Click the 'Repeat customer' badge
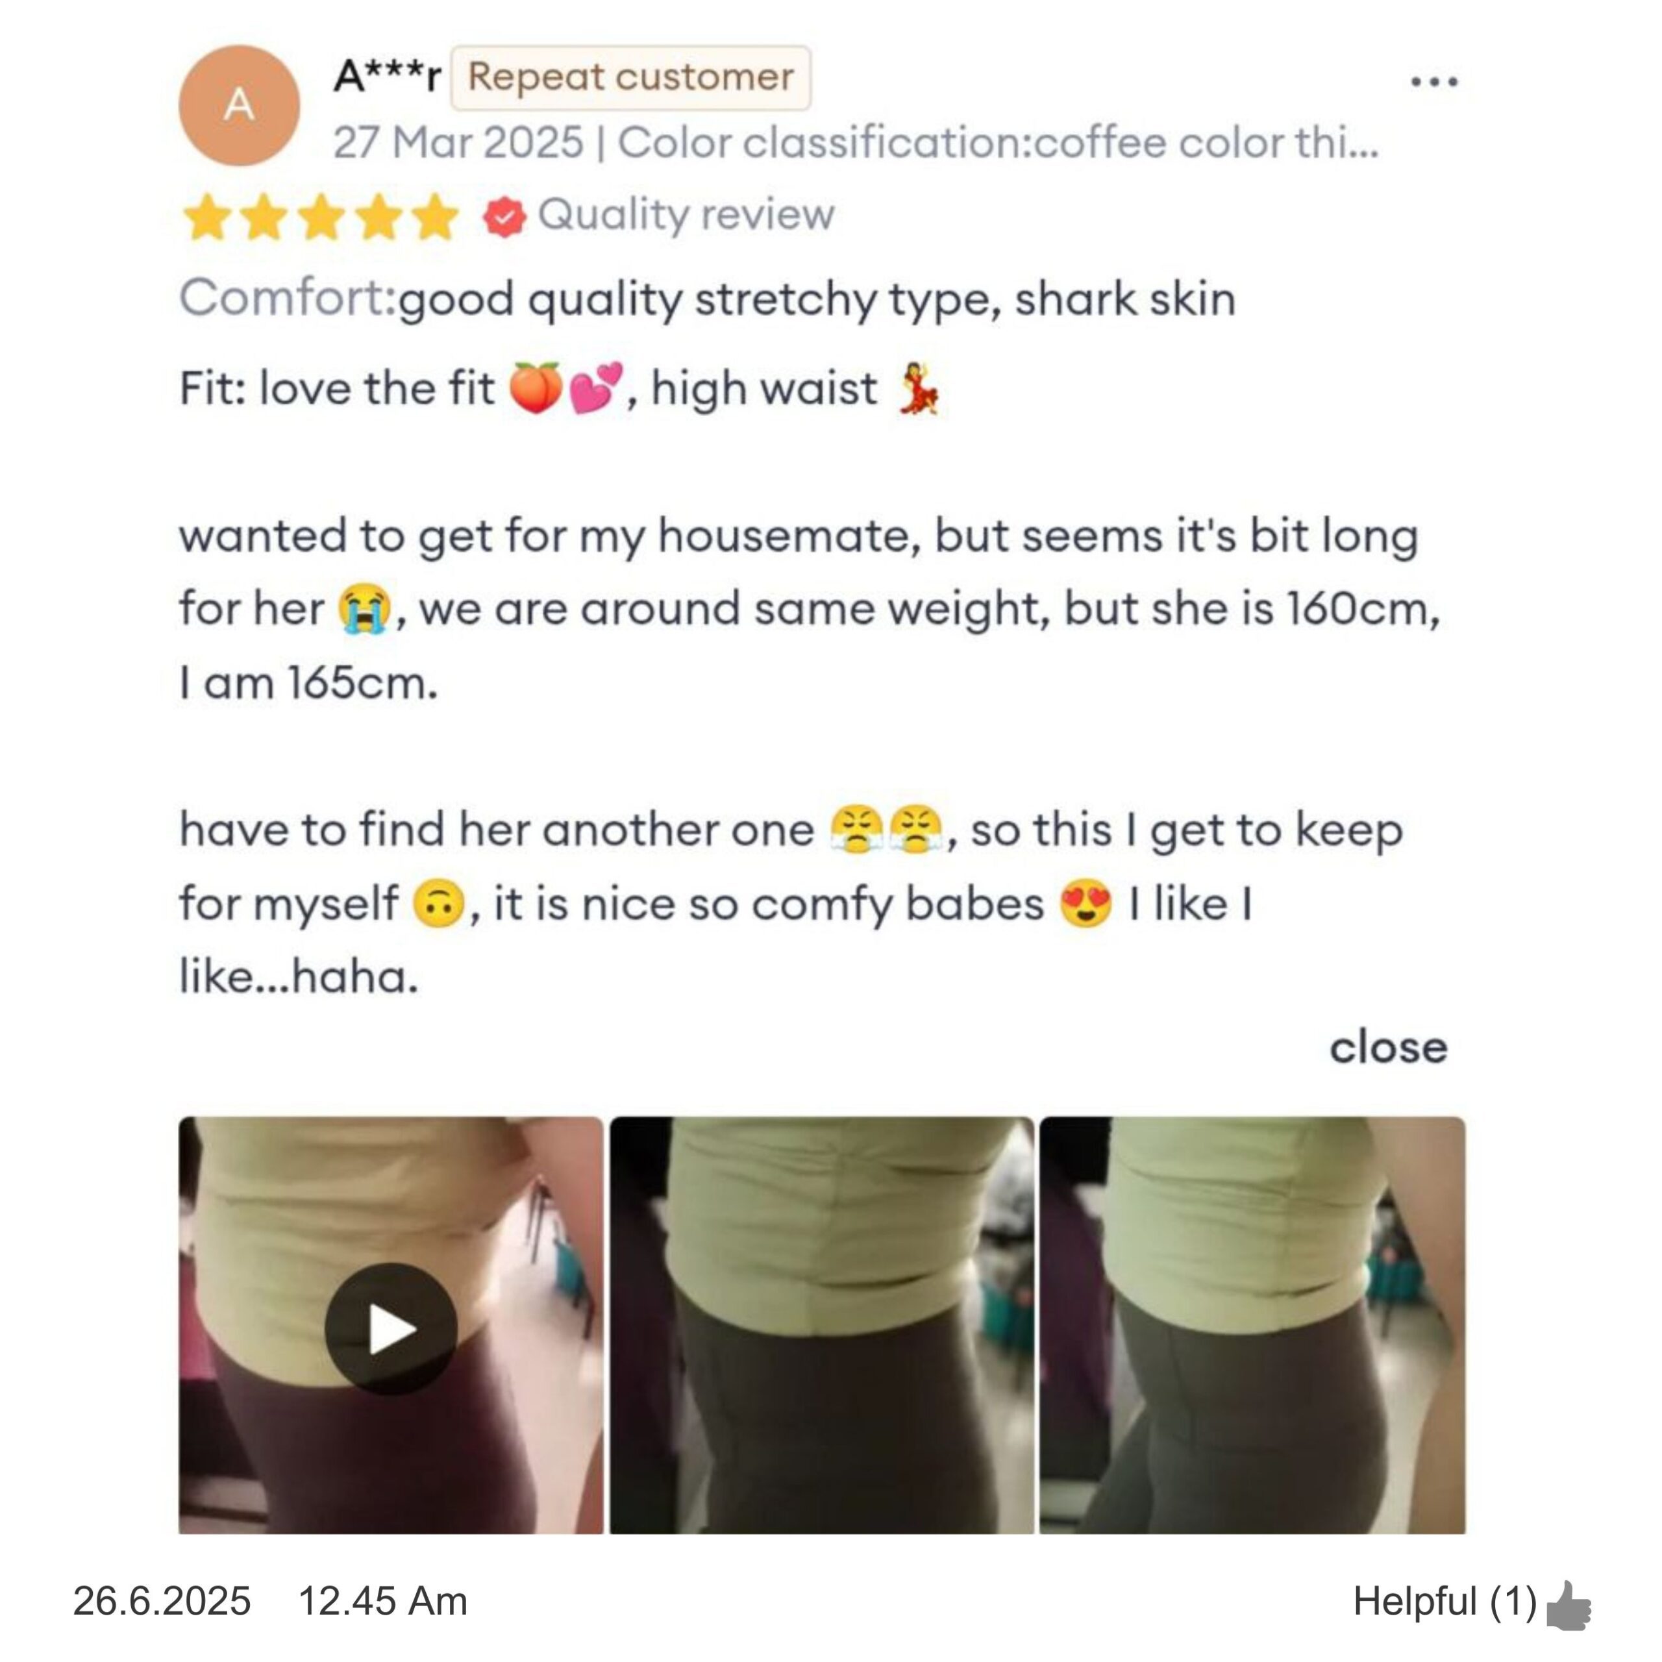The width and height of the screenshot is (1662, 1662). [630, 77]
